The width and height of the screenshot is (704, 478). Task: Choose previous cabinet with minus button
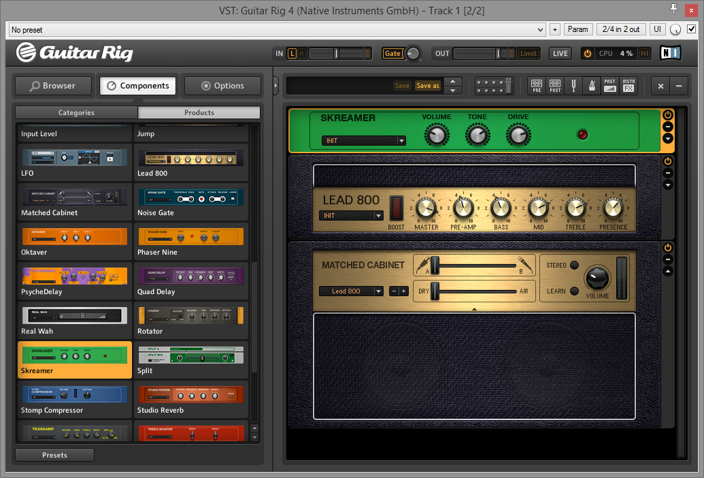click(394, 291)
